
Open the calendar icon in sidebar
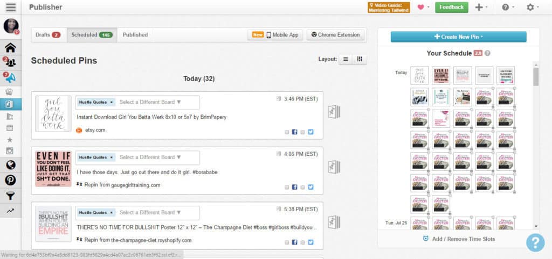click(x=10, y=128)
